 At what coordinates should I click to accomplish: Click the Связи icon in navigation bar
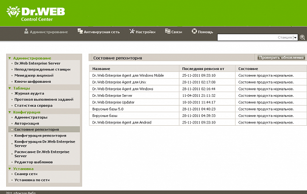point(167,32)
